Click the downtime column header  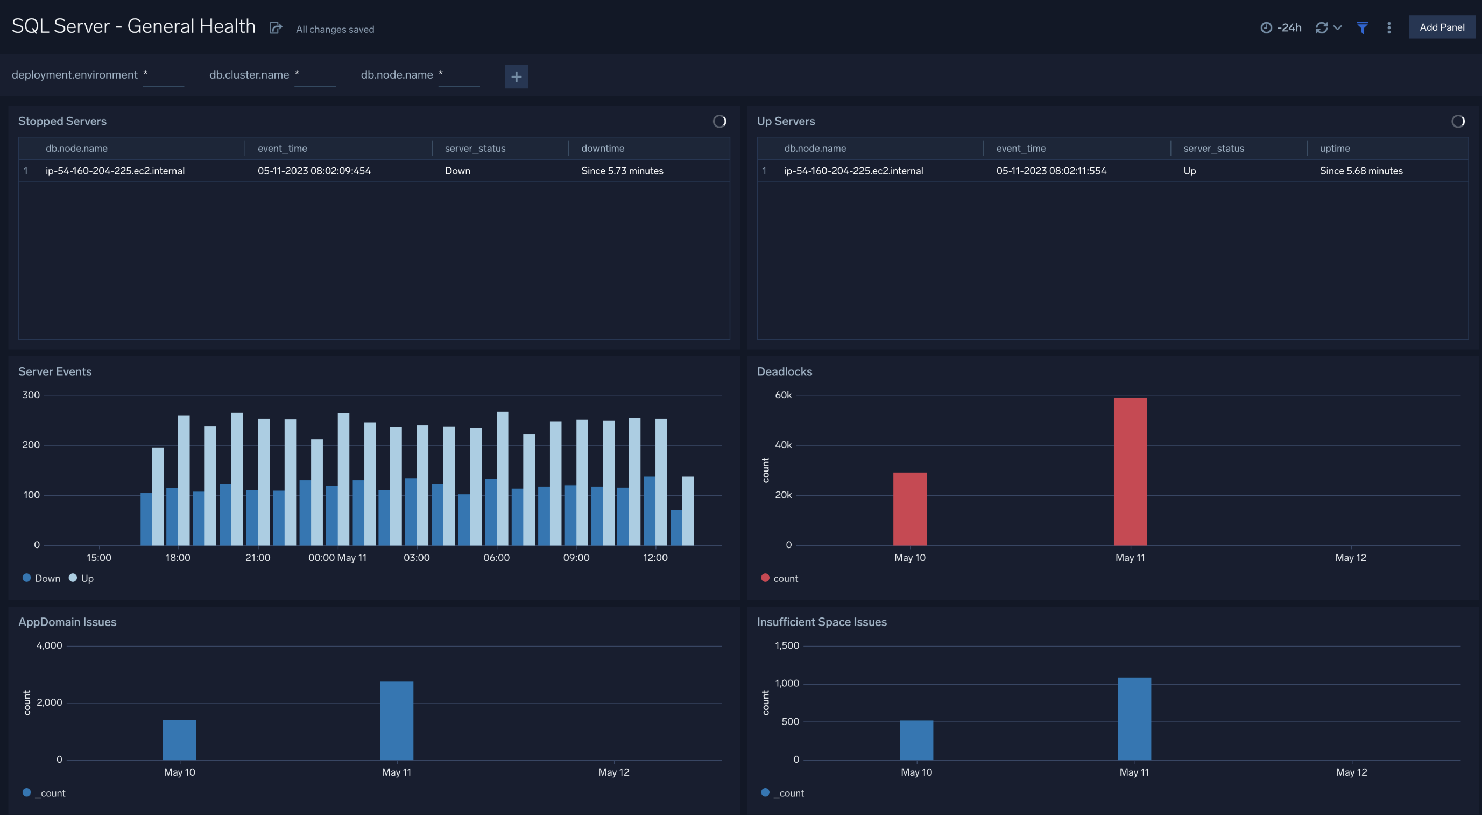click(602, 149)
